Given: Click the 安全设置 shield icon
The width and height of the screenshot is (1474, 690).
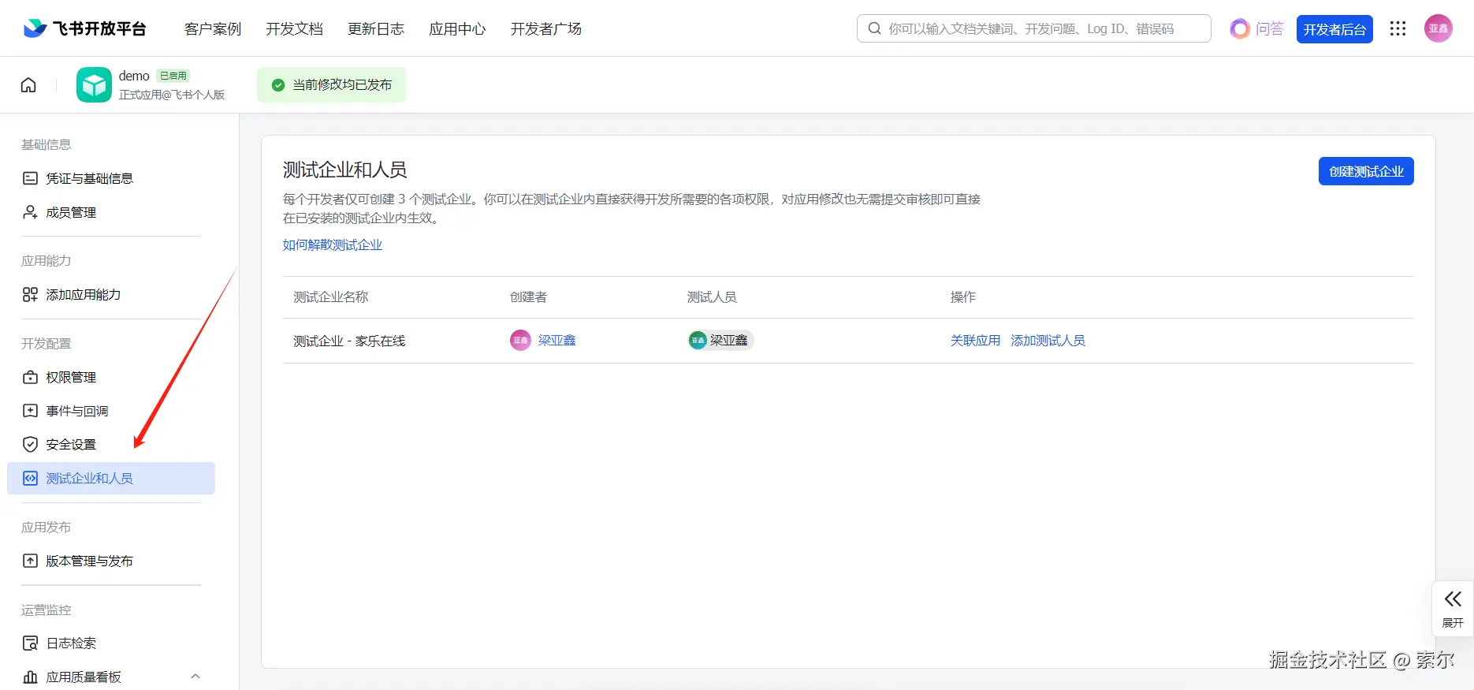Looking at the screenshot, I should point(30,444).
